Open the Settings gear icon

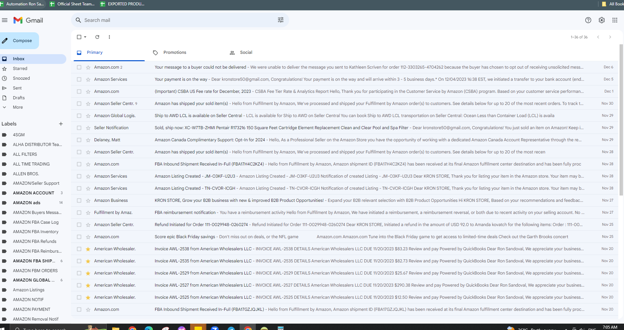tap(602, 20)
